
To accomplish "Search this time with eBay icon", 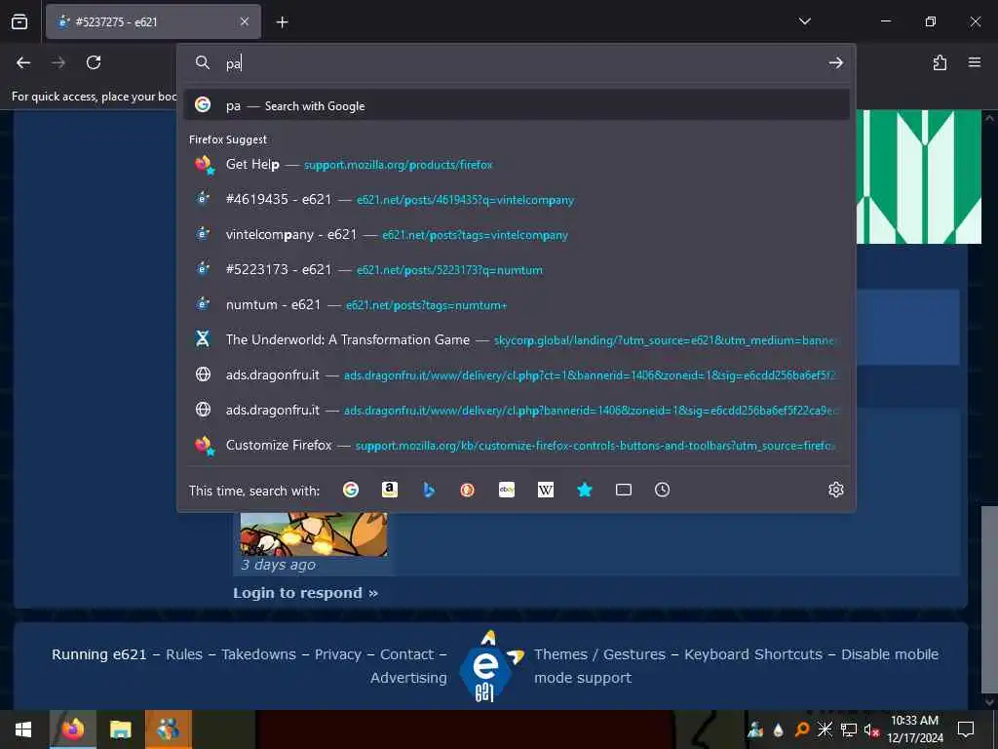I will click(507, 490).
